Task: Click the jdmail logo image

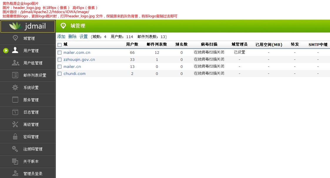Action: (x=28, y=26)
